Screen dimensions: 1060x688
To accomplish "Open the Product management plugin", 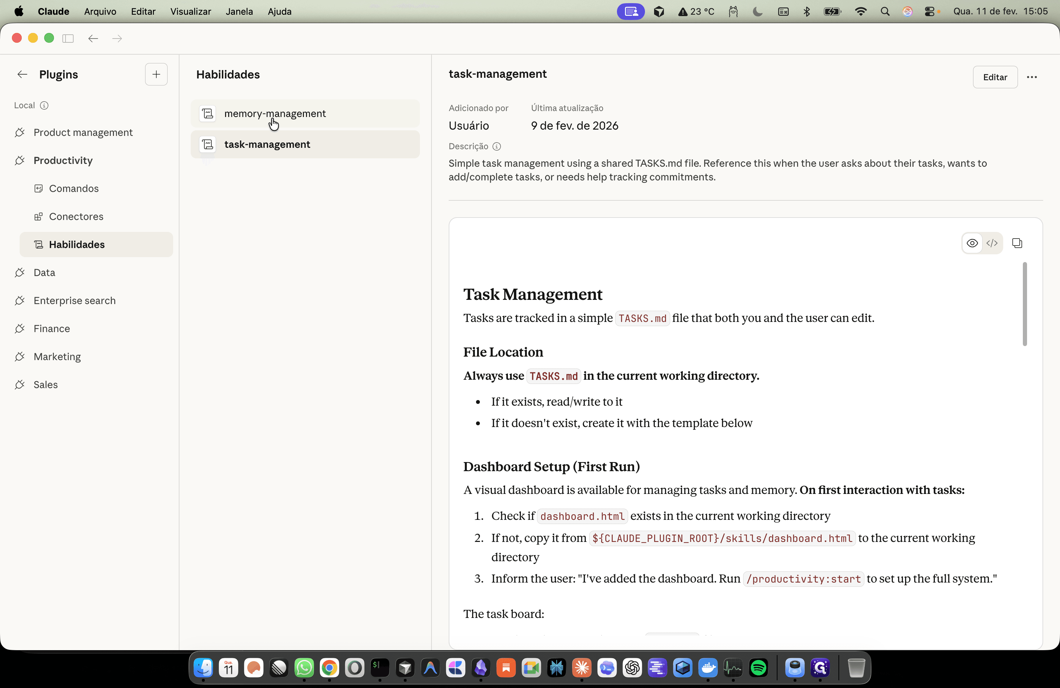I will (x=83, y=132).
